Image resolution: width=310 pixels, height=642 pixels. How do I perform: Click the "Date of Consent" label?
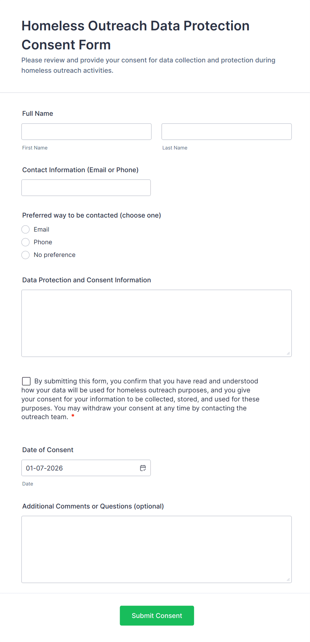(48, 450)
